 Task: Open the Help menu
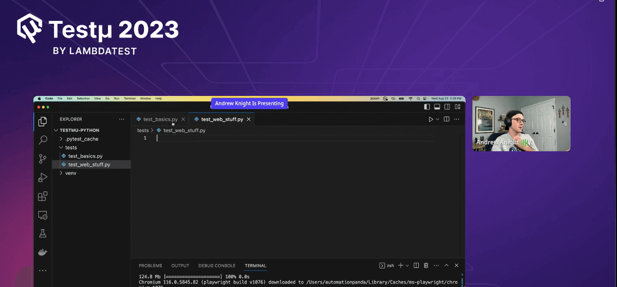(158, 98)
